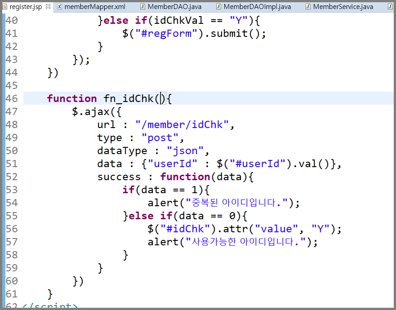Click the "#regForm" selector string

pyautogui.click(x=166, y=33)
